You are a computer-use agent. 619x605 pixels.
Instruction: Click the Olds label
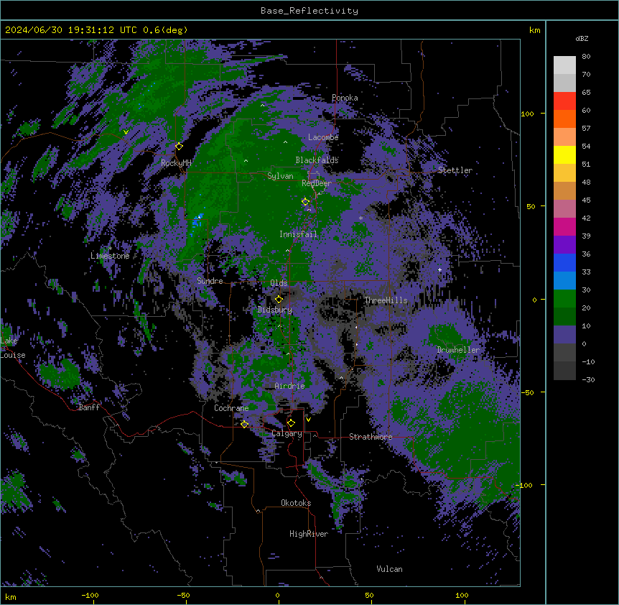[279, 283]
